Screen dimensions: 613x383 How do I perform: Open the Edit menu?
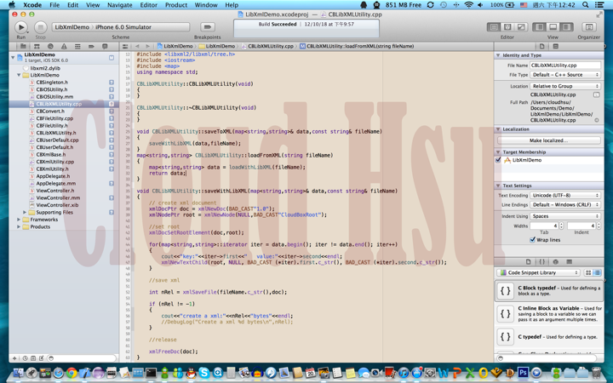pos(72,5)
